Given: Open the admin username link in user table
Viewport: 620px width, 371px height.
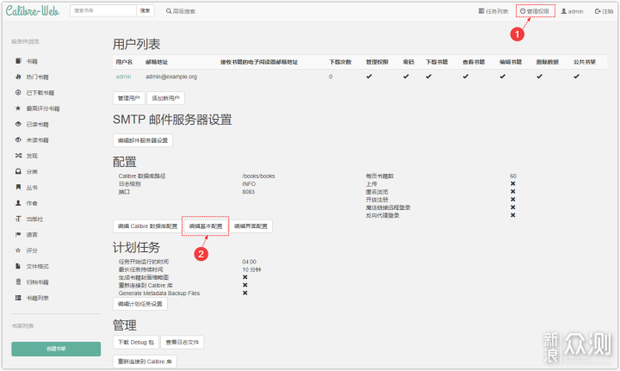Looking at the screenshot, I should click(123, 77).
